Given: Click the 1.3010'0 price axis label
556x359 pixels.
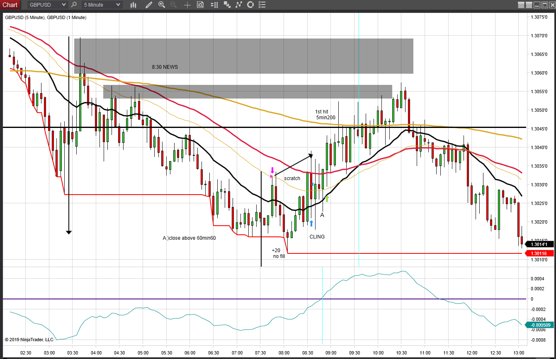Looking at the screenshot, I should pos(539,260).
